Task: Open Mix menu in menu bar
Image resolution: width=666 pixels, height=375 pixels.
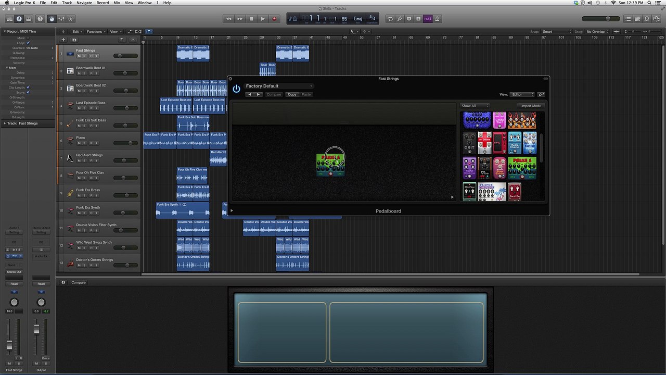Action: [x=117, y=3]
